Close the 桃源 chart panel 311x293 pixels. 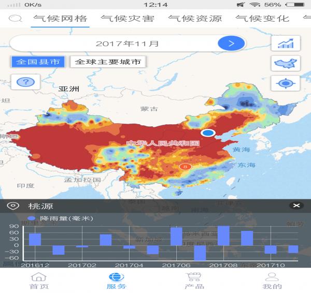click(296, 206)
